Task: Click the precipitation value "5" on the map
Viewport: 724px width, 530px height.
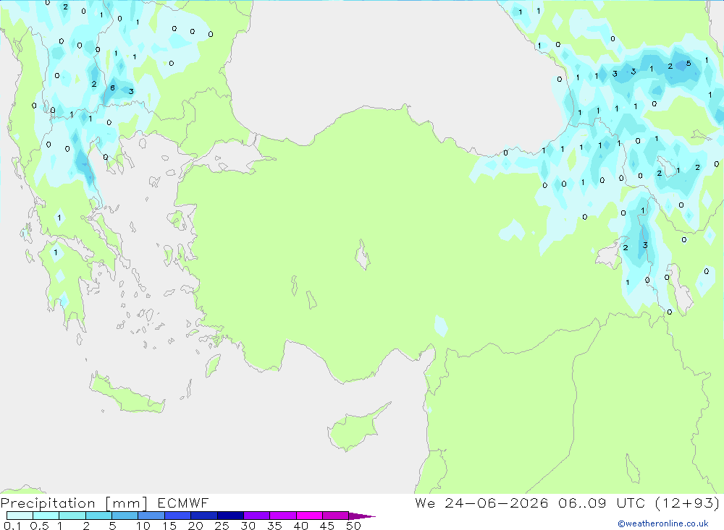Action: pos(689,63)
